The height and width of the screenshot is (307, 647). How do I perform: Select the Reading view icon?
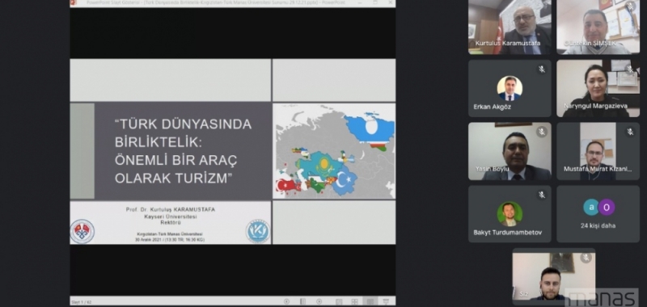point(370,301)
